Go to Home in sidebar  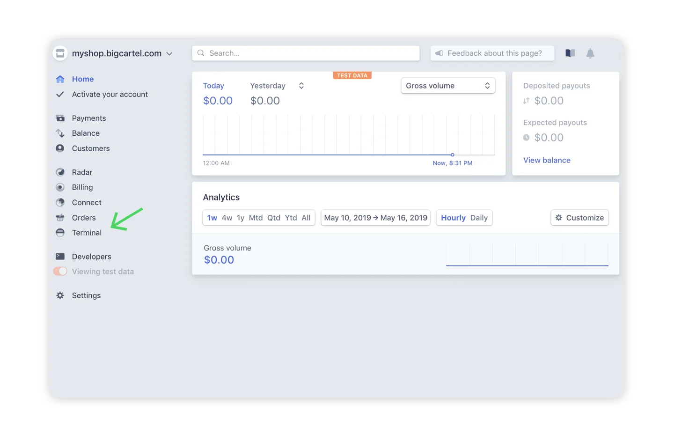point(83,79)
